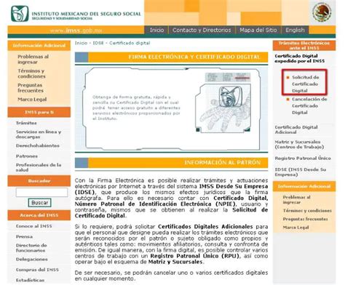Click the Mexican national coat of arms emblem

pos(322,12)
